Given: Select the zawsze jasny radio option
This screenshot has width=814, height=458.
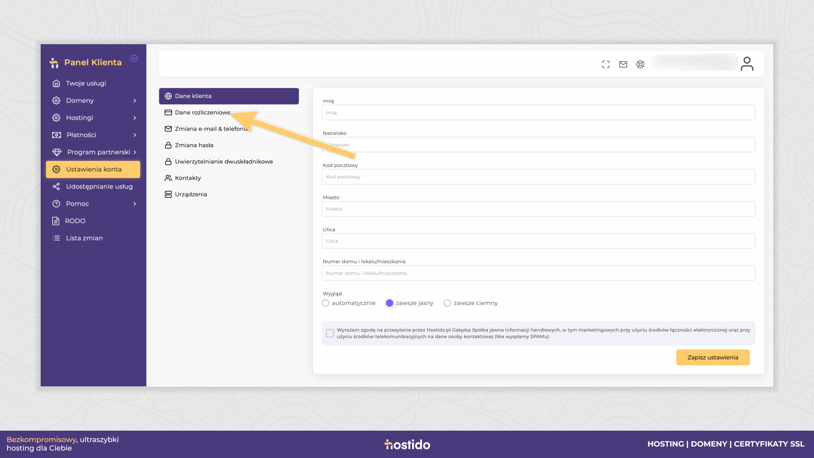Looking at the screenshot, I should click(390, 303).
